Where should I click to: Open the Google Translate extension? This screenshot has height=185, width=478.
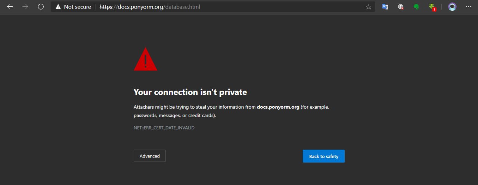pos(385,7)
